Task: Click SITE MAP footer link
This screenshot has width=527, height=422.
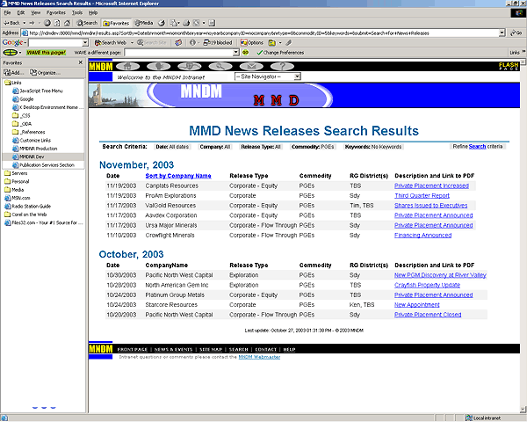Action: [211, 349]
